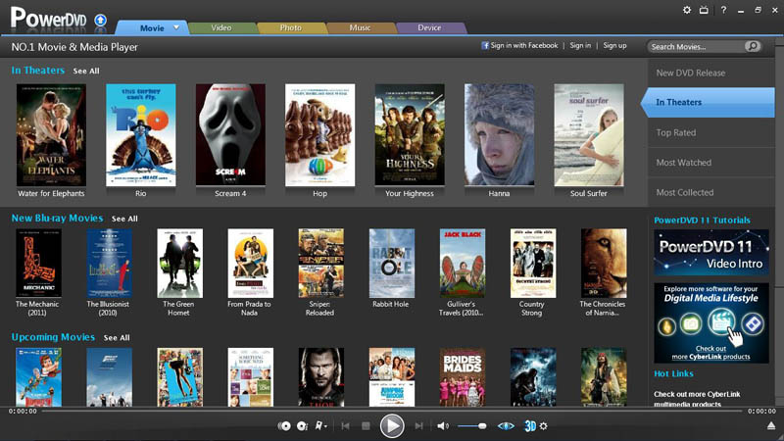Select Top Rated in the sidebar
Image resolution: width=784 pixels, height=441 pixels.
pyautogui.click(x=710, y=132)
